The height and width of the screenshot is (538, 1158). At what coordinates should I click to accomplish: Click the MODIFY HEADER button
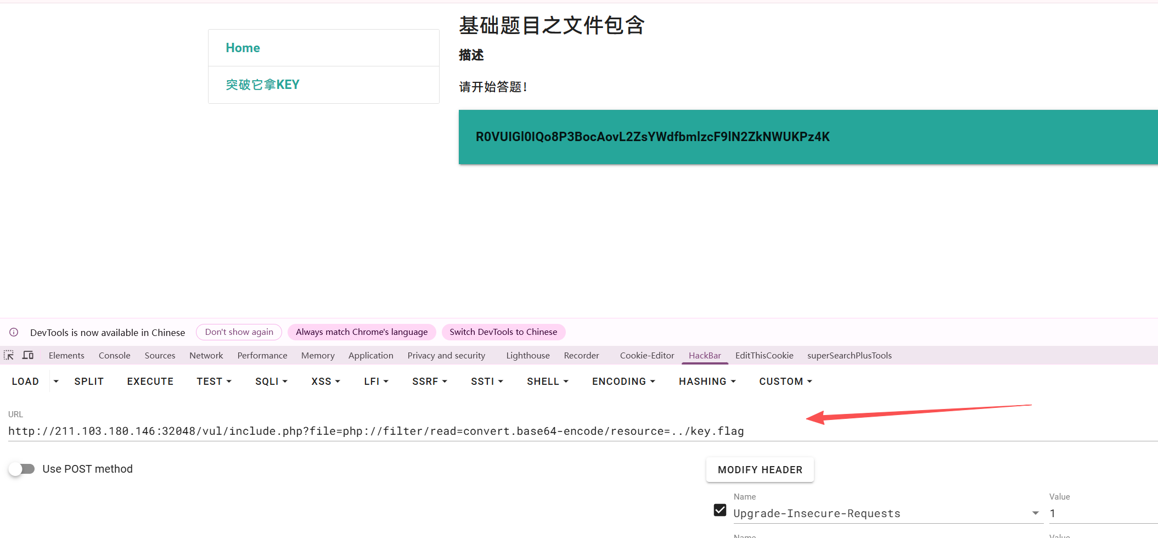(x=760, y=469)
